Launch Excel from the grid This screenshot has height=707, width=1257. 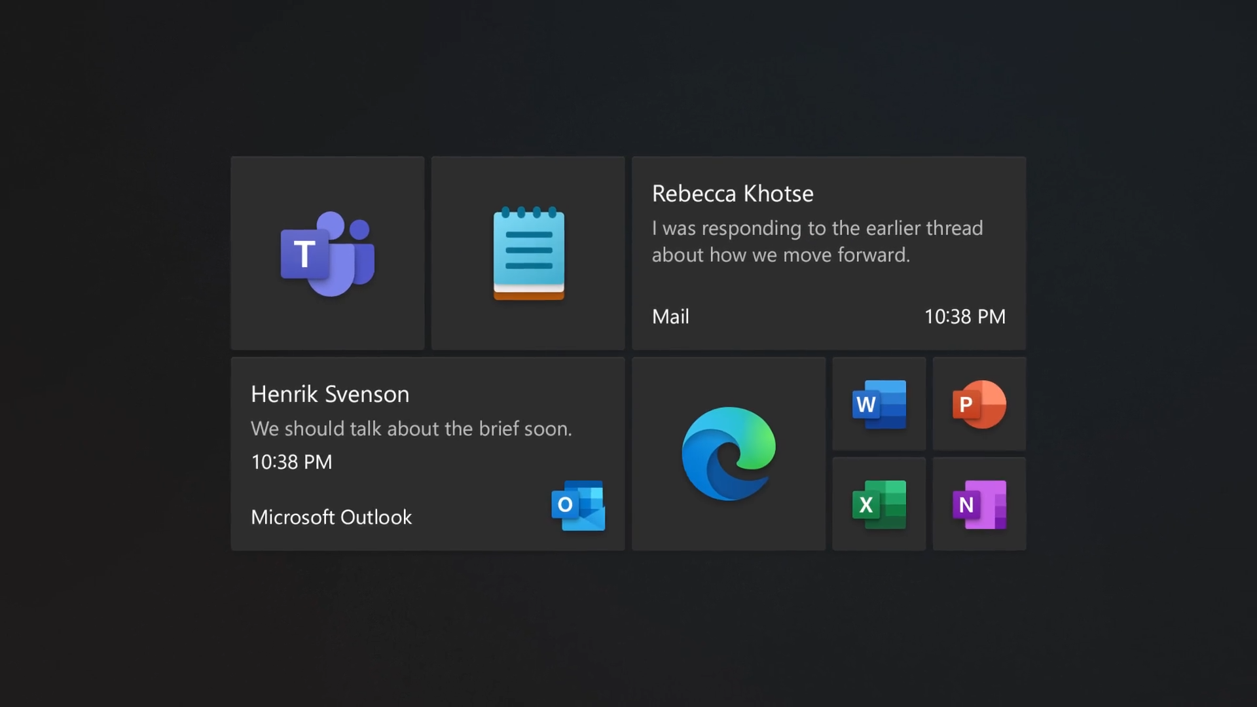tap(878, 504)
